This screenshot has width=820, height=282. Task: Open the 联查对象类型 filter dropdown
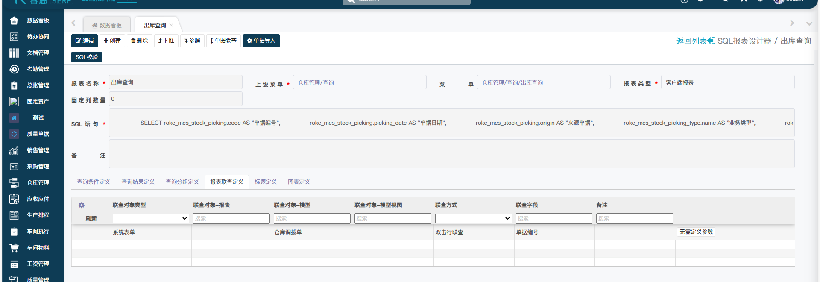151,218
